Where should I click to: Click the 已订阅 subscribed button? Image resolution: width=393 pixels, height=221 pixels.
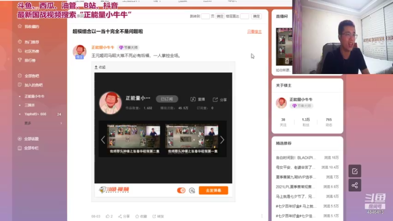pyautogui.click(x=167, y=99)
